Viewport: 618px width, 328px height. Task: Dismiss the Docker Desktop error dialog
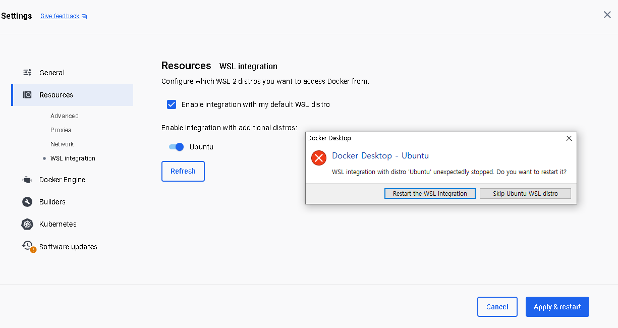coord(569,138)
